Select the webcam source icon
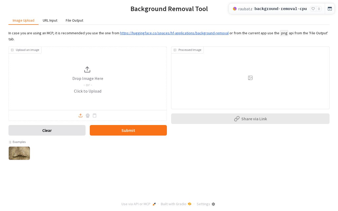338x211 pixels. click(x=88, y=116)
